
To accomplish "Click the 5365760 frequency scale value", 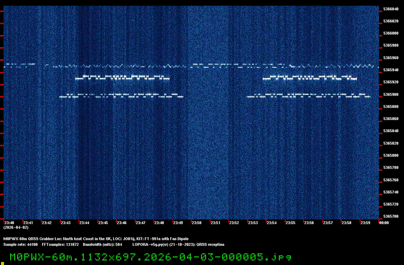I will pyautogui.click(x=391, y=180).
